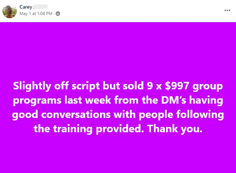
Task: Open the three-dot post options menu
Action: pos(227,10)
